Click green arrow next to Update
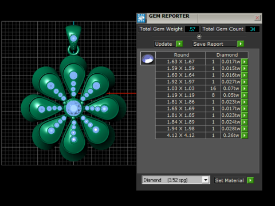 click(179, 44)
